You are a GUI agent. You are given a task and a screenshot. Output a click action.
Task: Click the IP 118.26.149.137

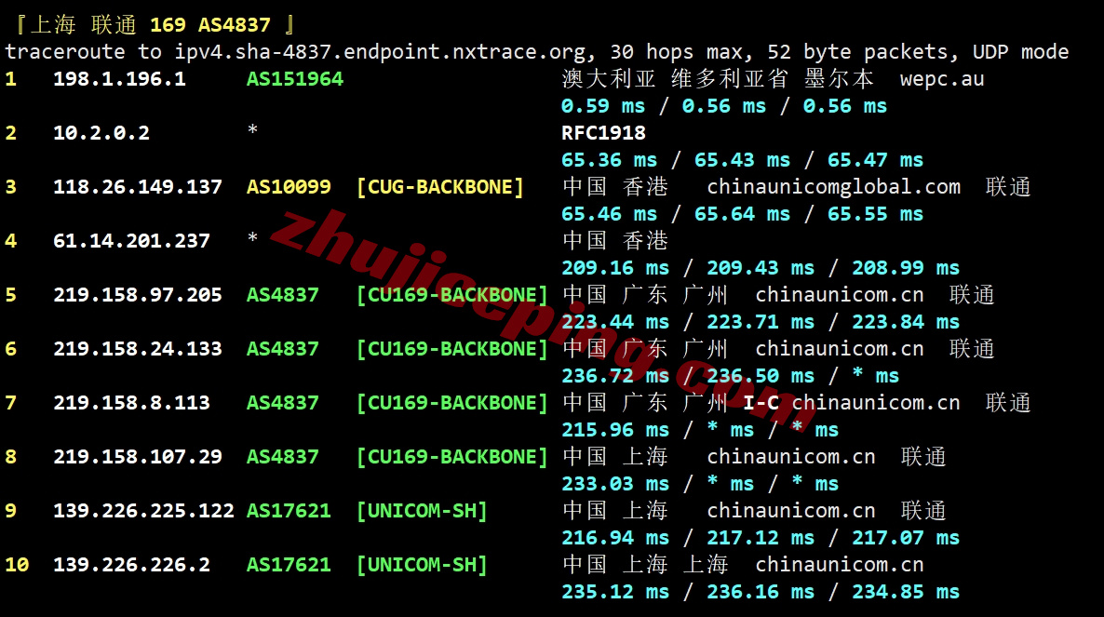coord(137,187)
